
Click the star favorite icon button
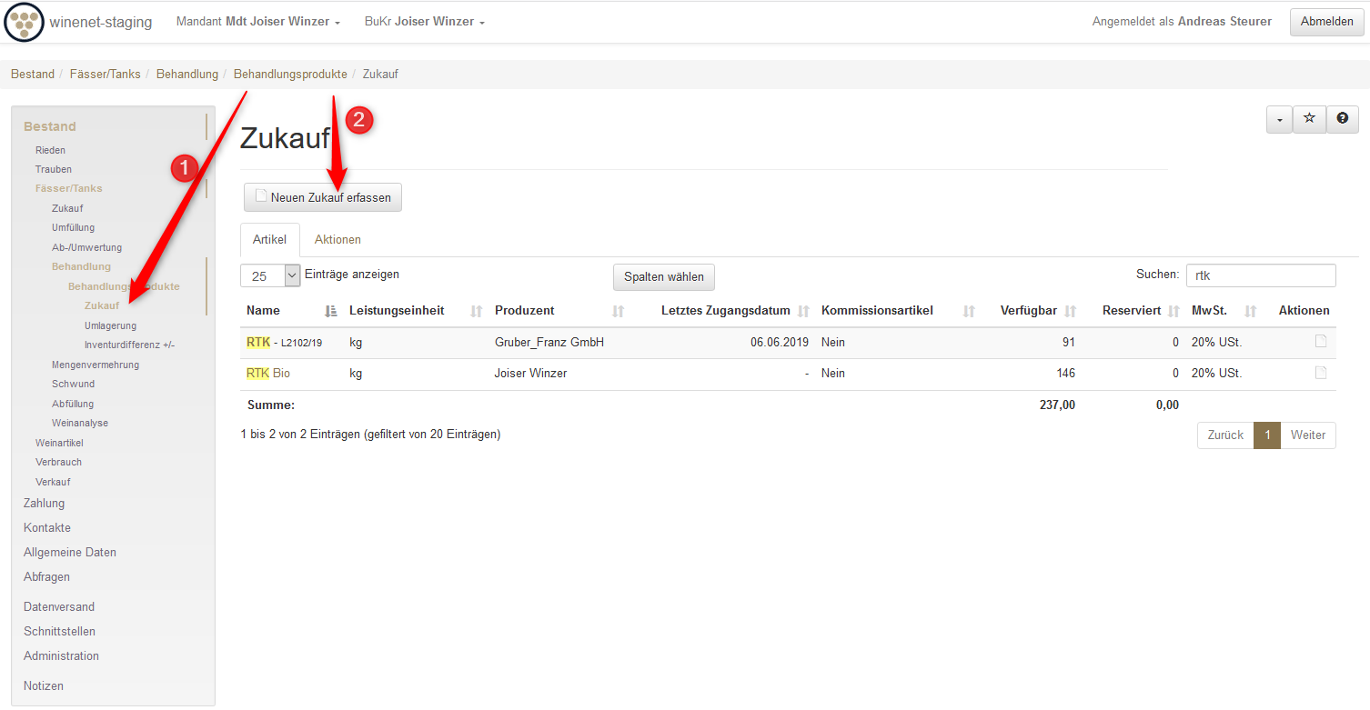1309,119
